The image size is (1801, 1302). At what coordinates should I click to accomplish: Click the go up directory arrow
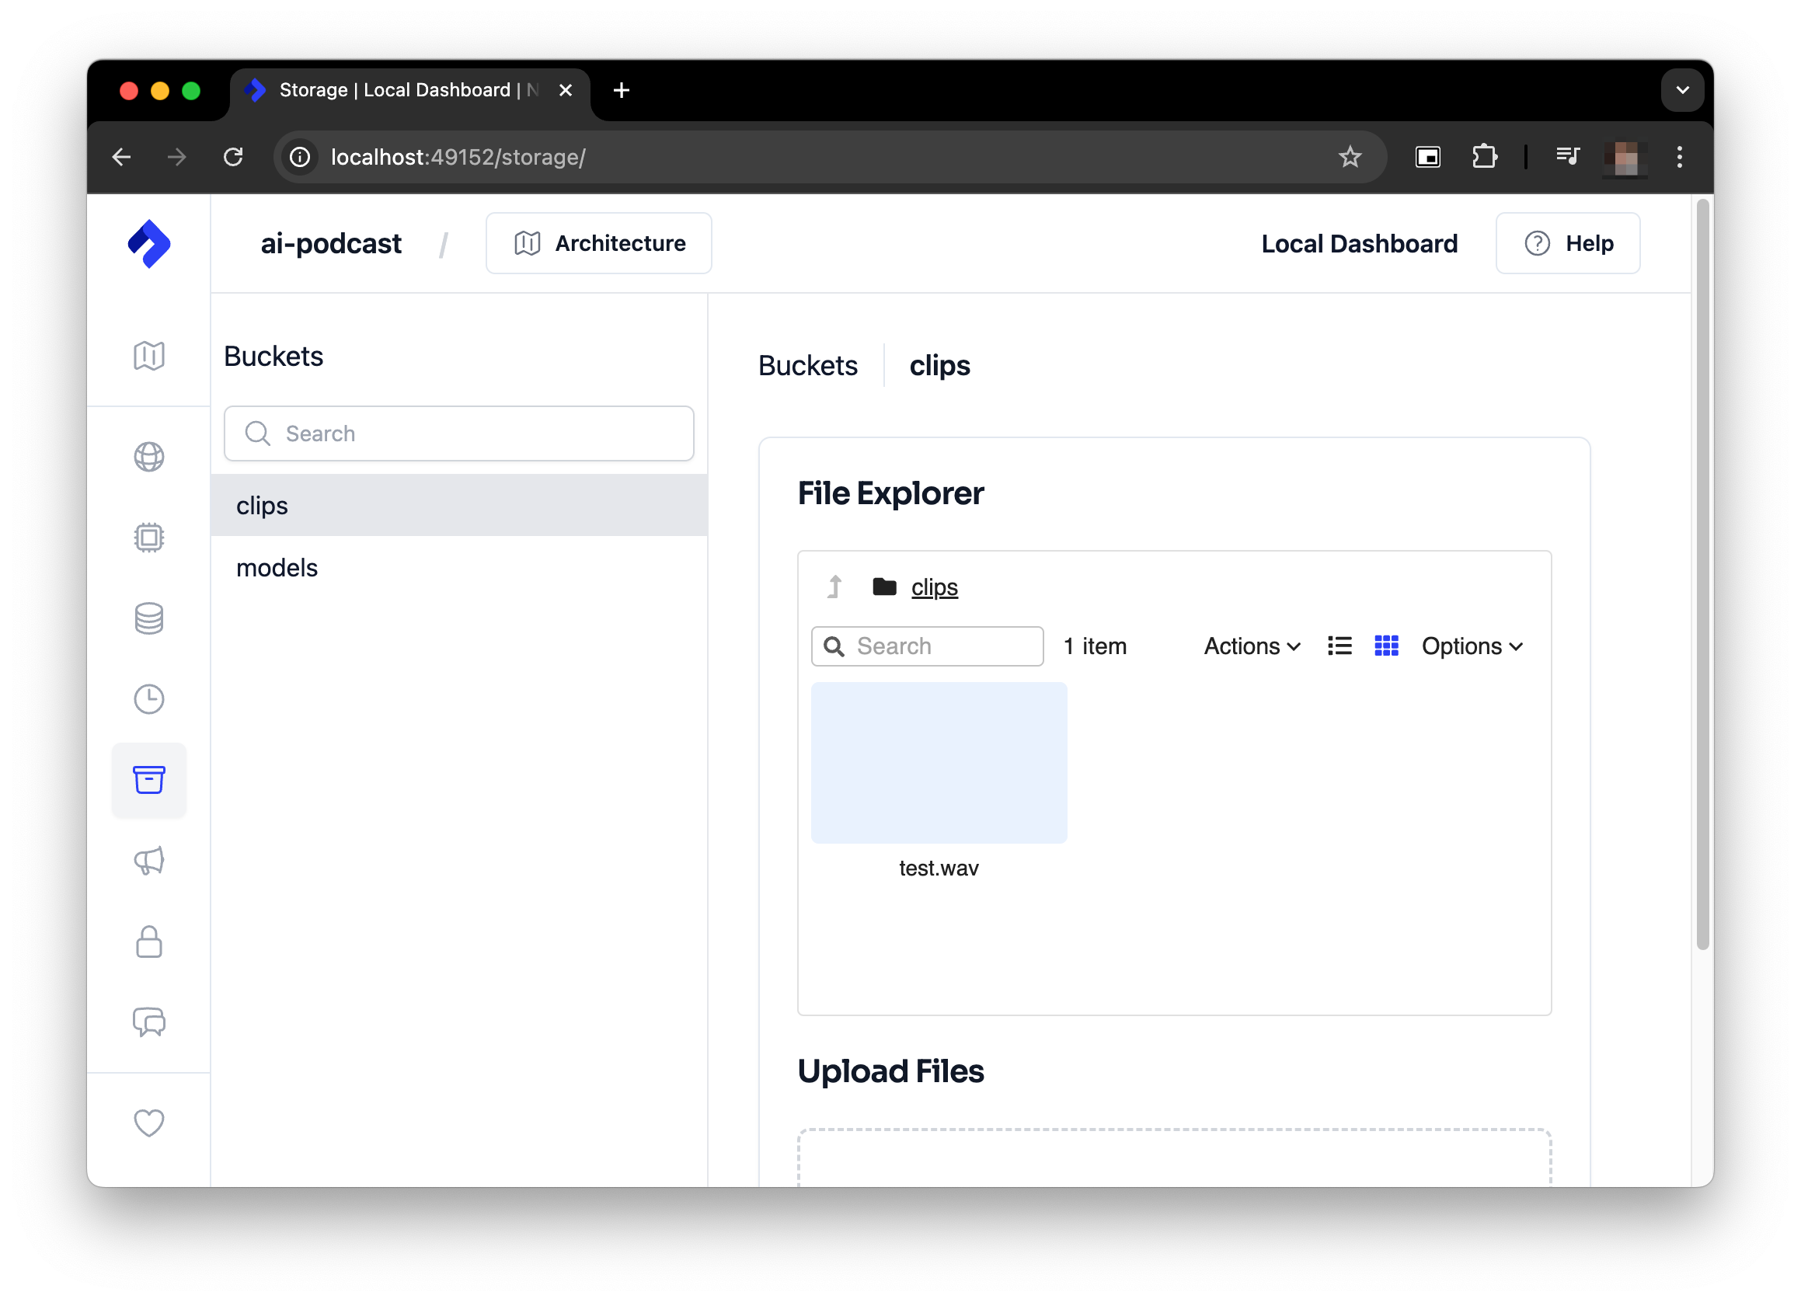click(833, 587)
